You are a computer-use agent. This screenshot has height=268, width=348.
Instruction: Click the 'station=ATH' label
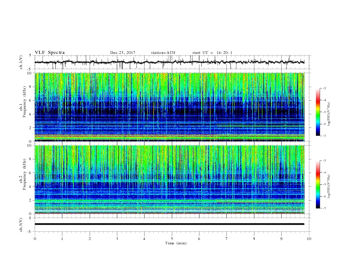pos(163,53)
